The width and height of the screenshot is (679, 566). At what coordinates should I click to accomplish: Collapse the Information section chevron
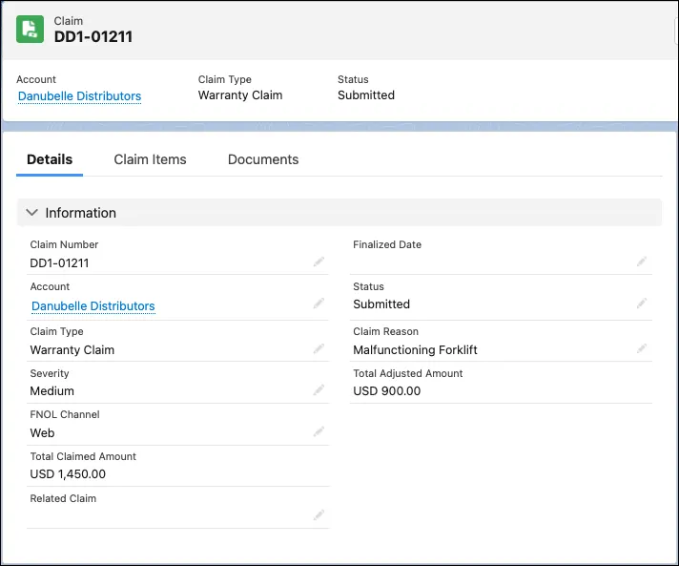coord(31,212)
